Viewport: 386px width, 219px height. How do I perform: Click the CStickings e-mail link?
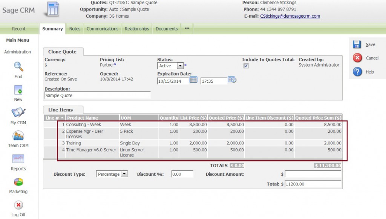[290, 16]
